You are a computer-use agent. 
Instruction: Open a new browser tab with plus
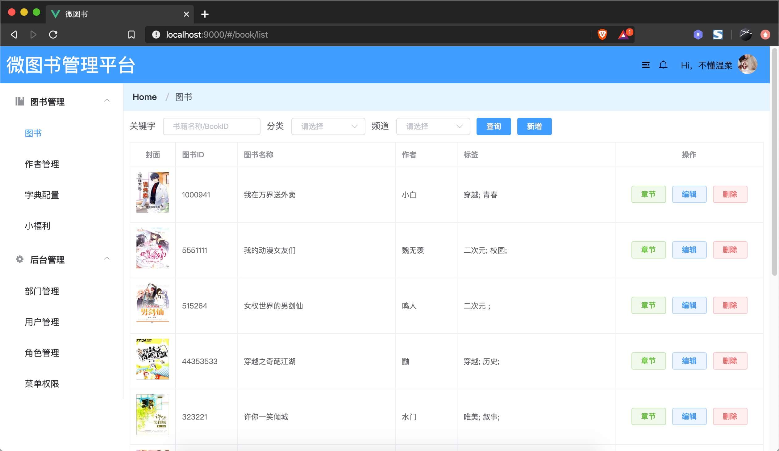[205, 14]
